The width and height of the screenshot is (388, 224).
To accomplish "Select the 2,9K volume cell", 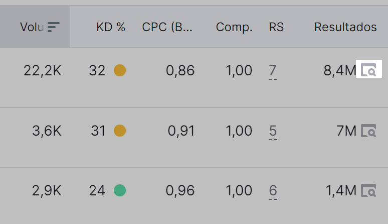I will click(47, 190).
